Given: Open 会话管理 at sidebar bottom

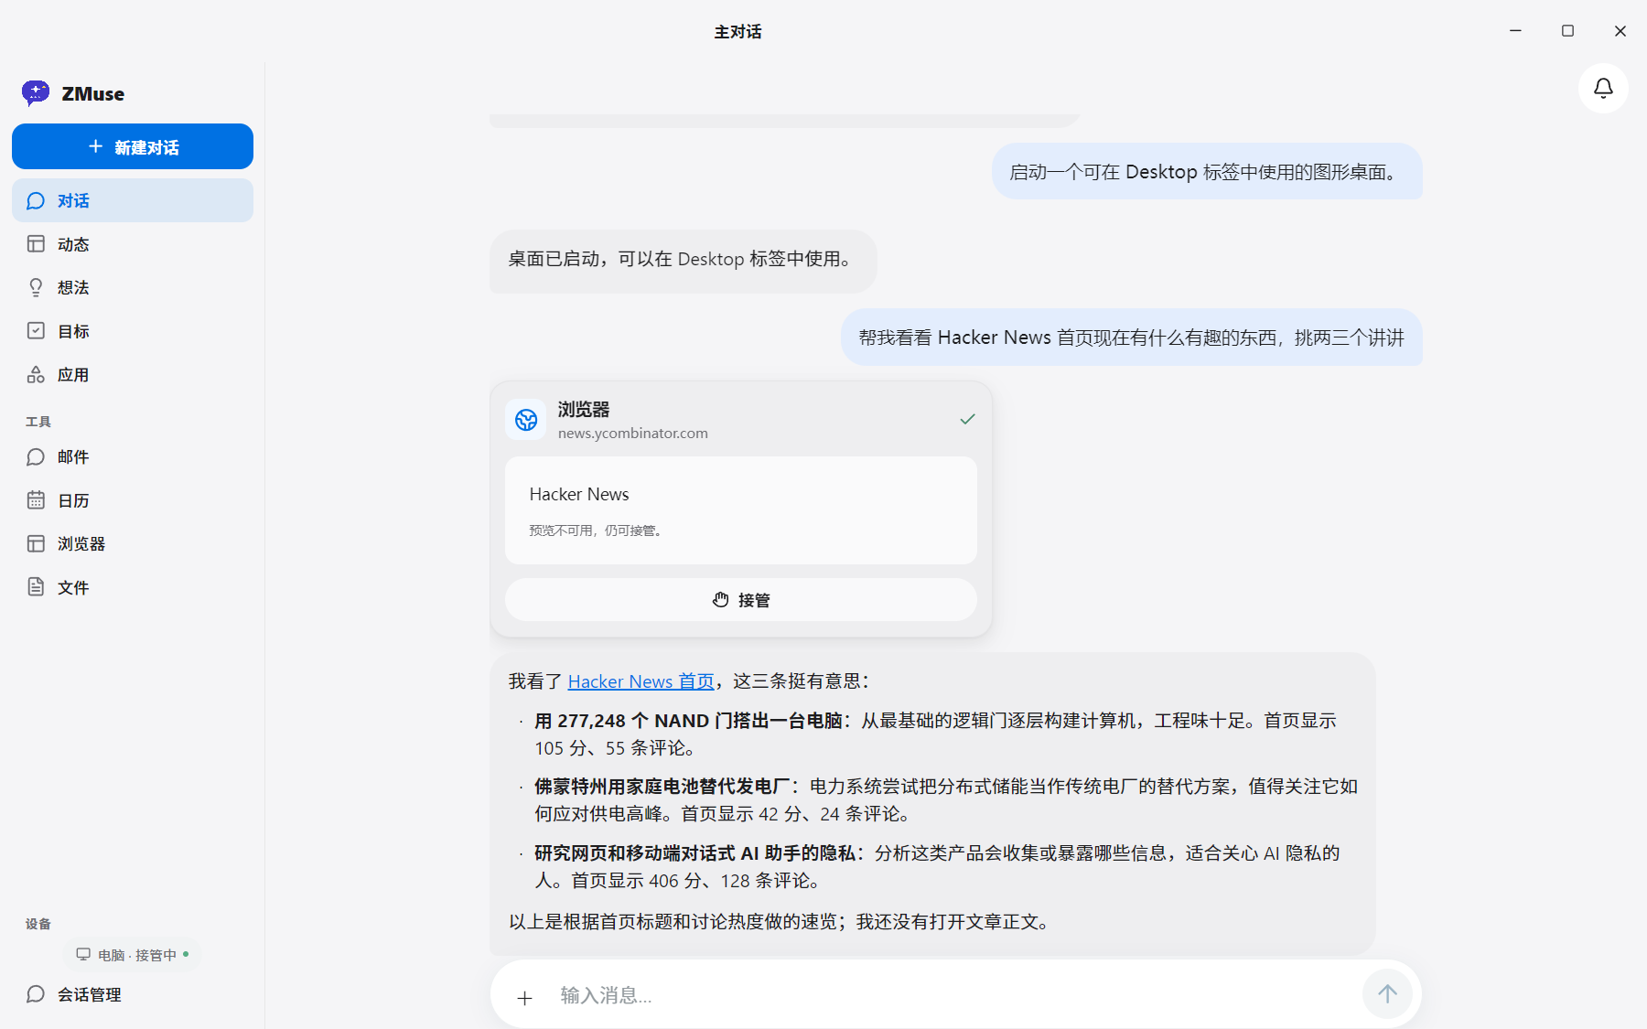Looking at the screenshot, I should tap(133, 994).
